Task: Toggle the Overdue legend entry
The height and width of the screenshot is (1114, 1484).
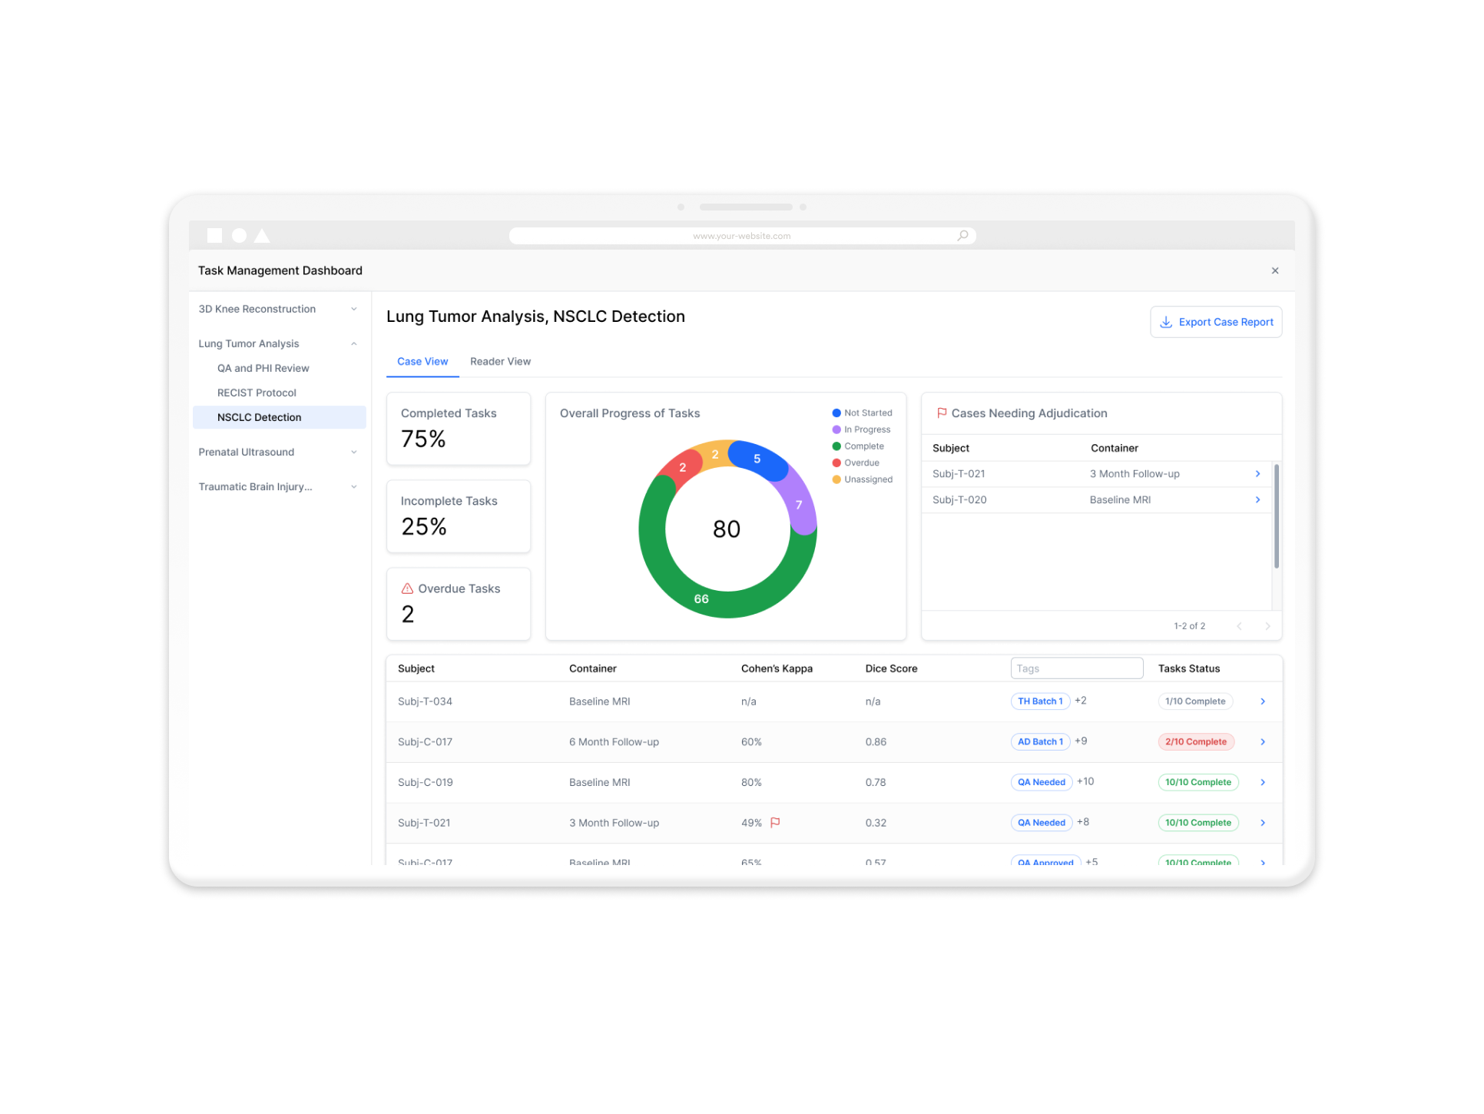Action: tap(856, 463)
